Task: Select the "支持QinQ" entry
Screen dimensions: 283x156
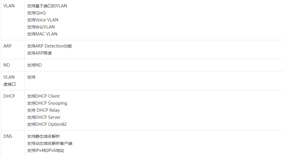Action: click(x=36, y=13)
